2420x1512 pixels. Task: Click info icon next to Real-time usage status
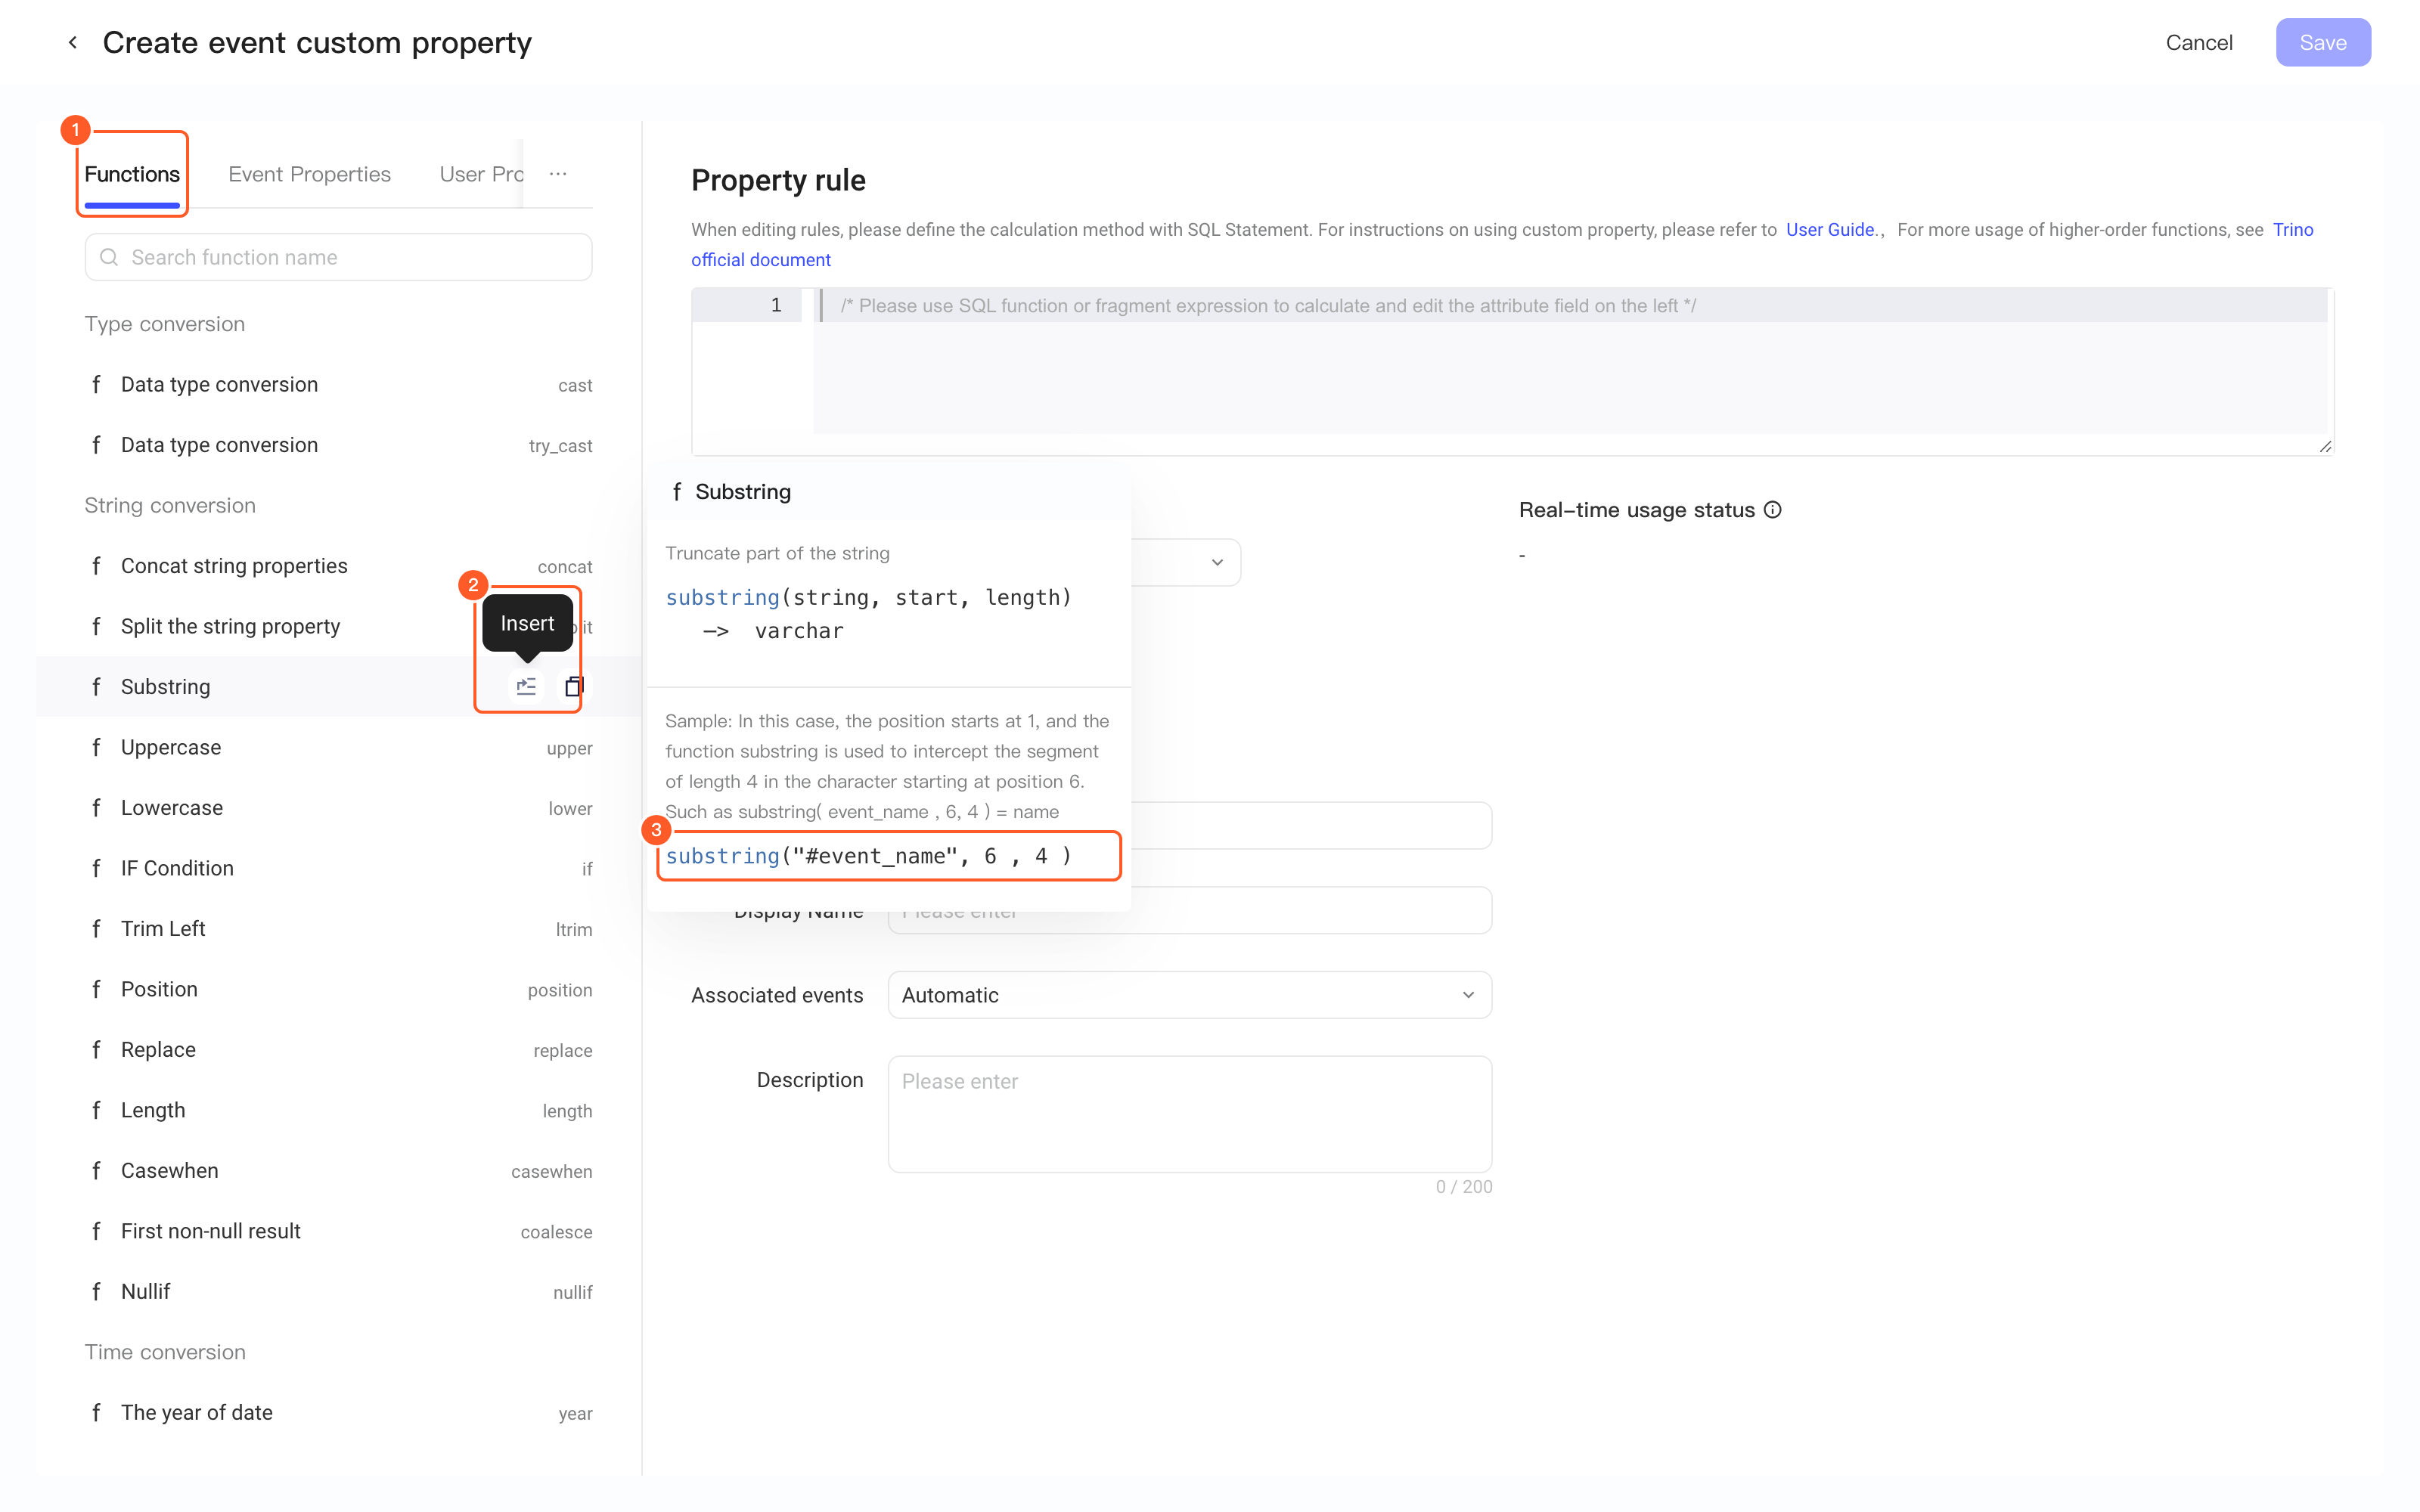pos(1773,510)
